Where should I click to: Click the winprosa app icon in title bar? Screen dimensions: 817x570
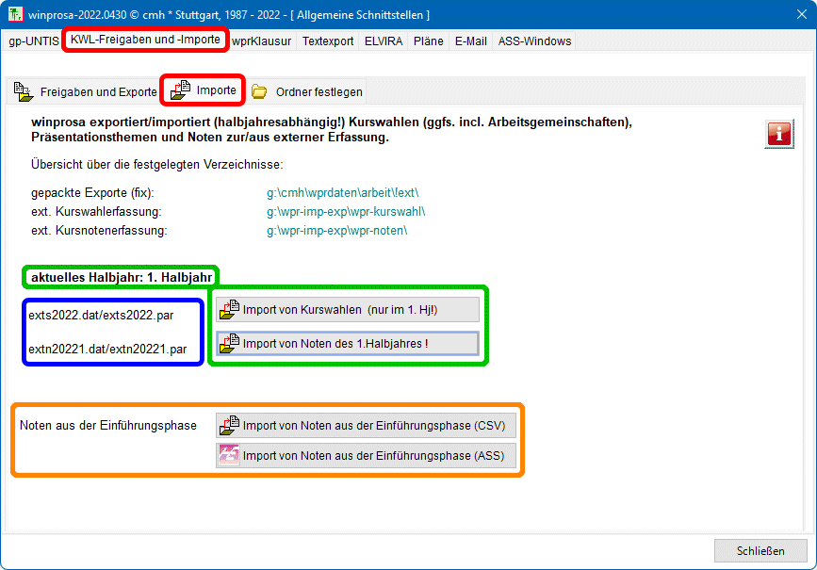pos(15,14)
